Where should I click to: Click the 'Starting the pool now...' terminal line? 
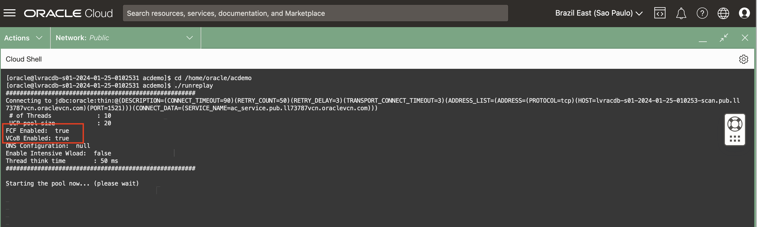(72, 184)
